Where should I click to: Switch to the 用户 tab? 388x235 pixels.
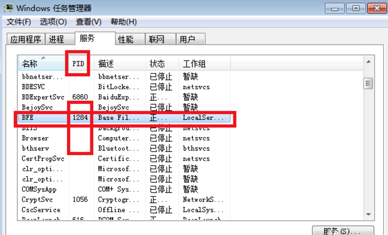[x=190, y=39]
